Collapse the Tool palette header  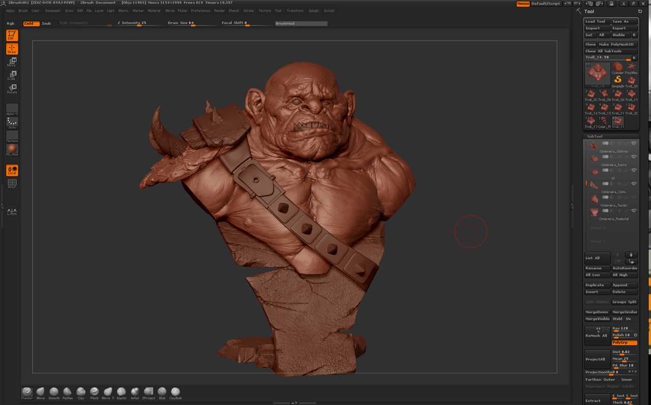click(589, 11)
